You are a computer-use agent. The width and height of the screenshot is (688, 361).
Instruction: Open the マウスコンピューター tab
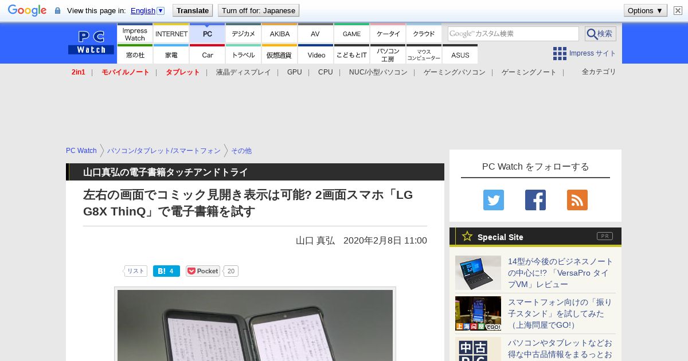pos(424,54)
